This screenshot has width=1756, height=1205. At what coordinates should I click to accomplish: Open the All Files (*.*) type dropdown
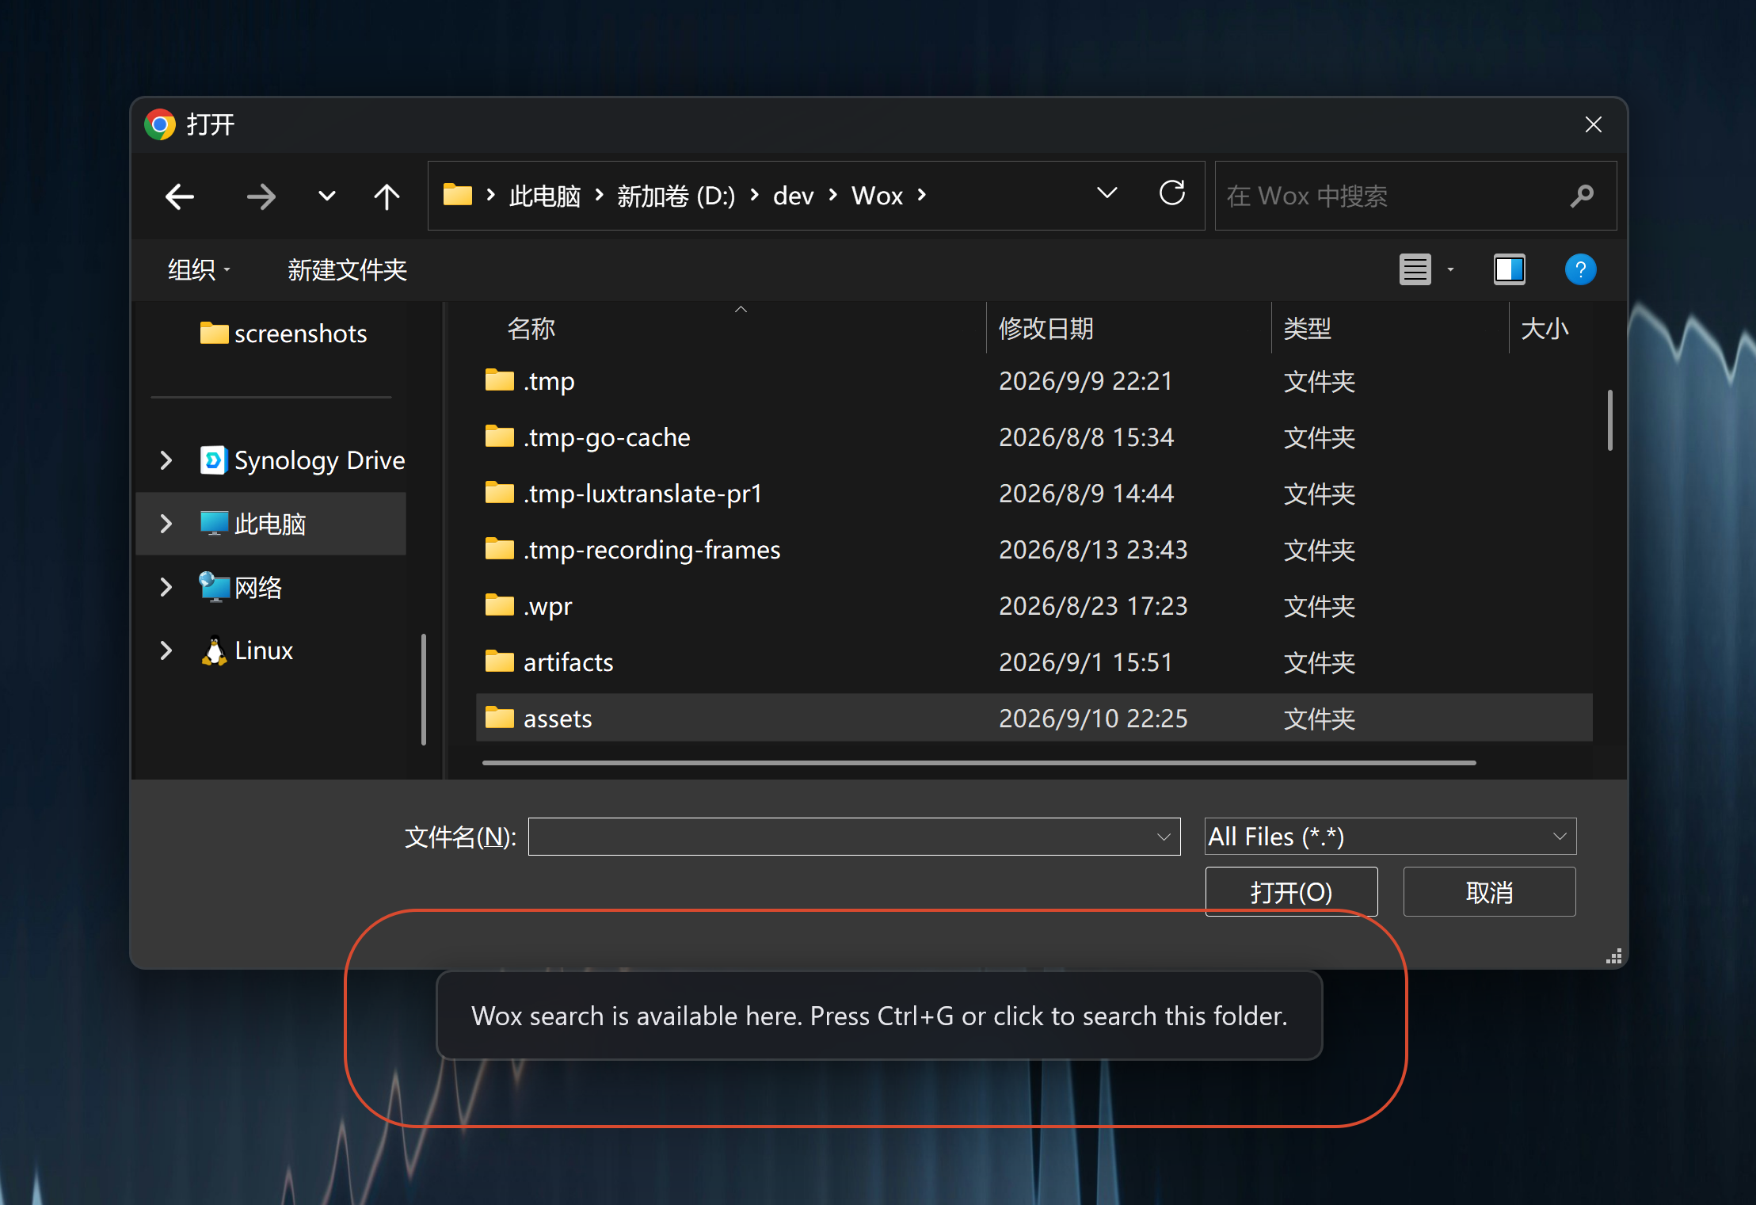point(1390,837)
